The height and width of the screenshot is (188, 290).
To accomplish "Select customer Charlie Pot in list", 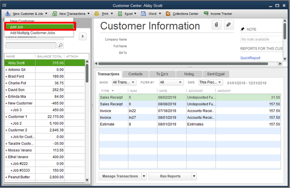I will tap(44, 83).
